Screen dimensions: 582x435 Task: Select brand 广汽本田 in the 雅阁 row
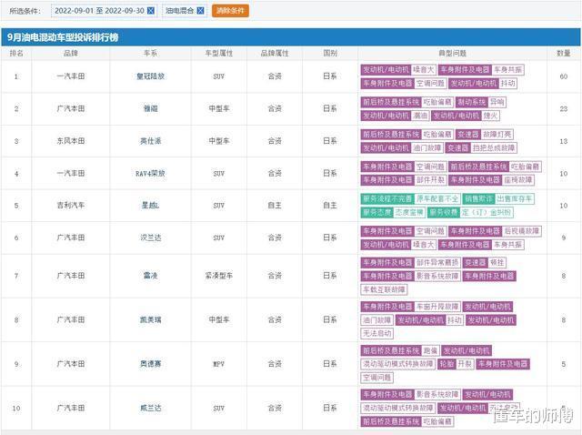pyautogui.click(x=71, y=108)
